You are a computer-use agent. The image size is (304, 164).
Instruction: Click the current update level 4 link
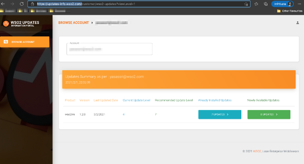click(x=123, y=114)
